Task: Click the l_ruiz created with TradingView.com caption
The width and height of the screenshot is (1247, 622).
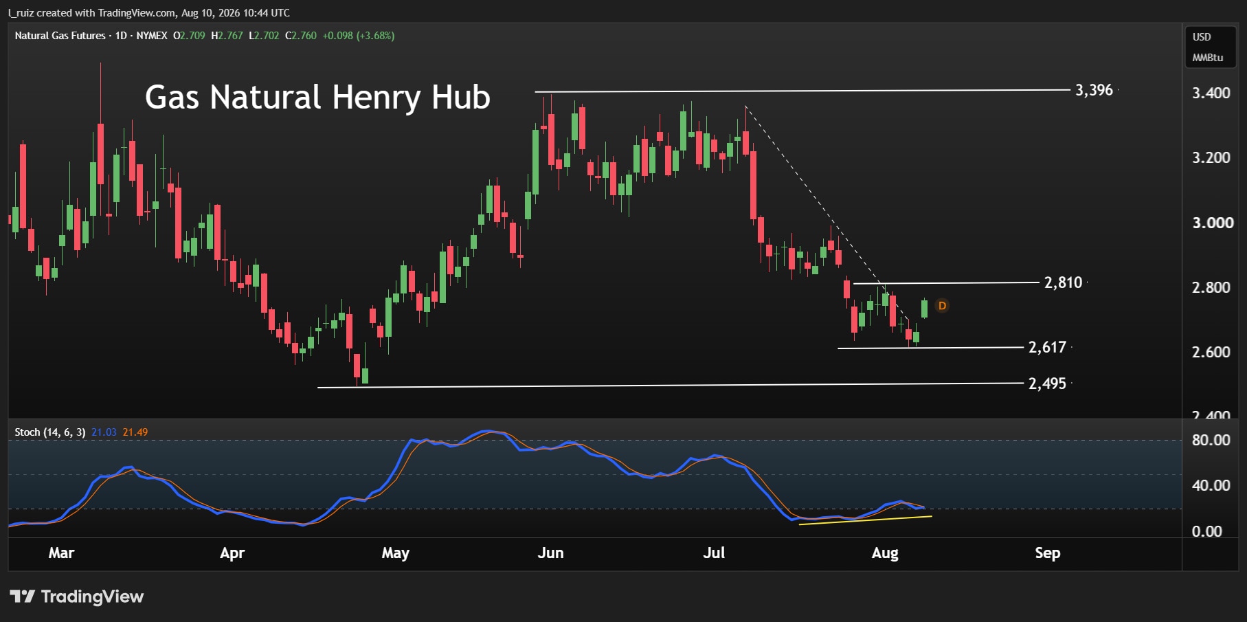Action: (149, 13)
